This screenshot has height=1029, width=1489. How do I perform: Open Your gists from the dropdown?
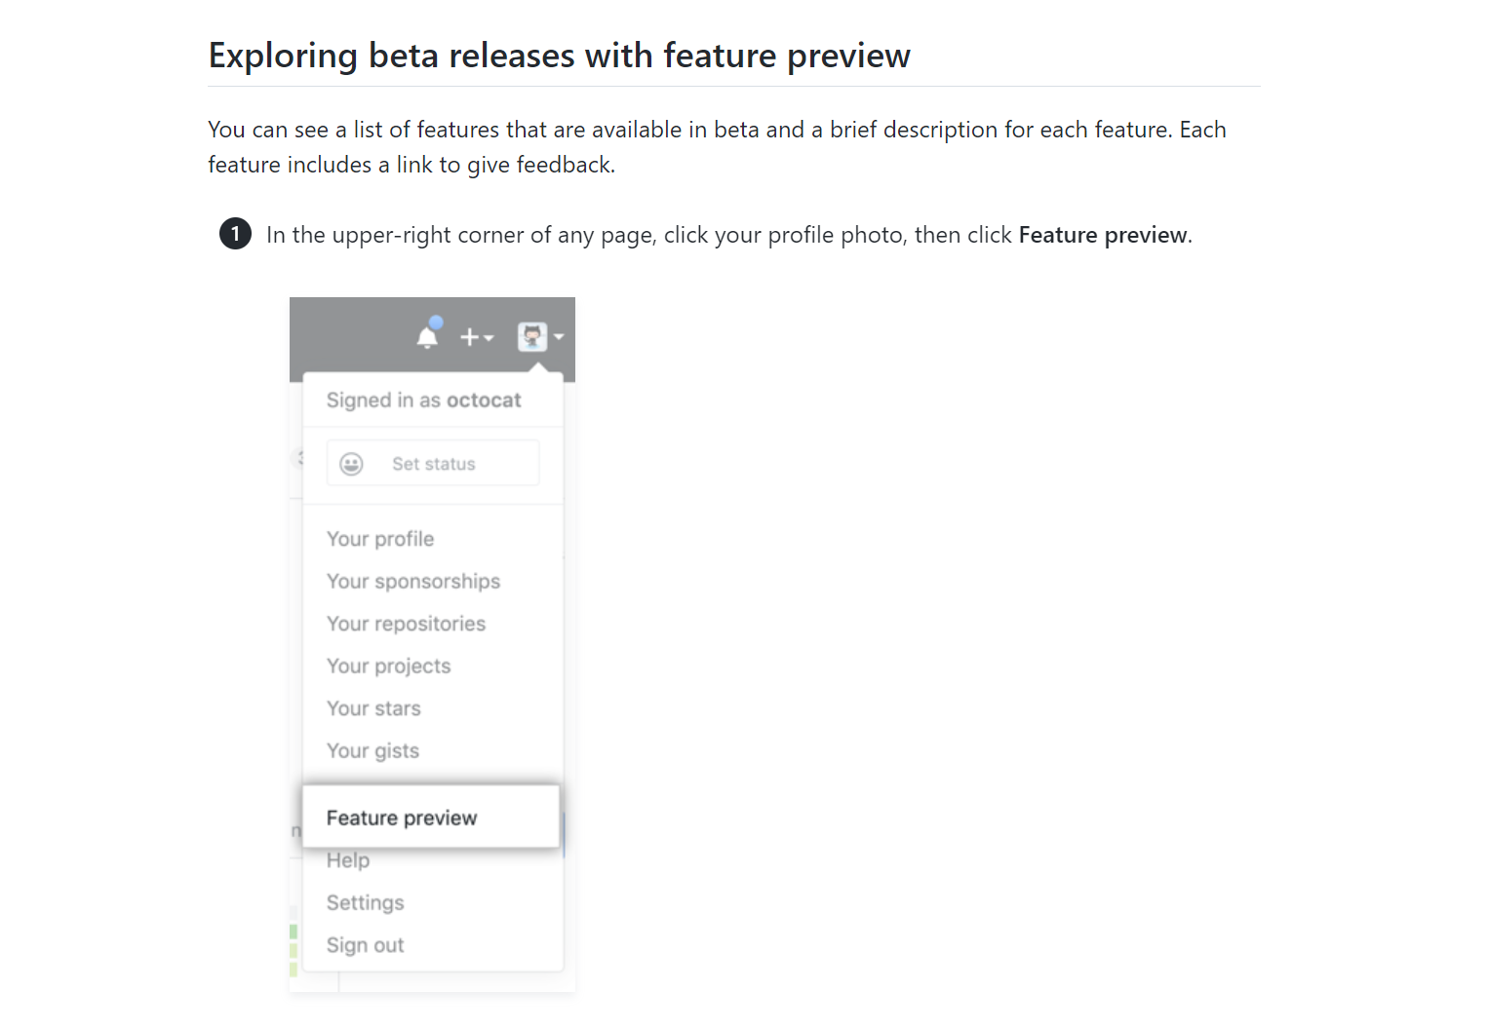(x=373, y=750)
